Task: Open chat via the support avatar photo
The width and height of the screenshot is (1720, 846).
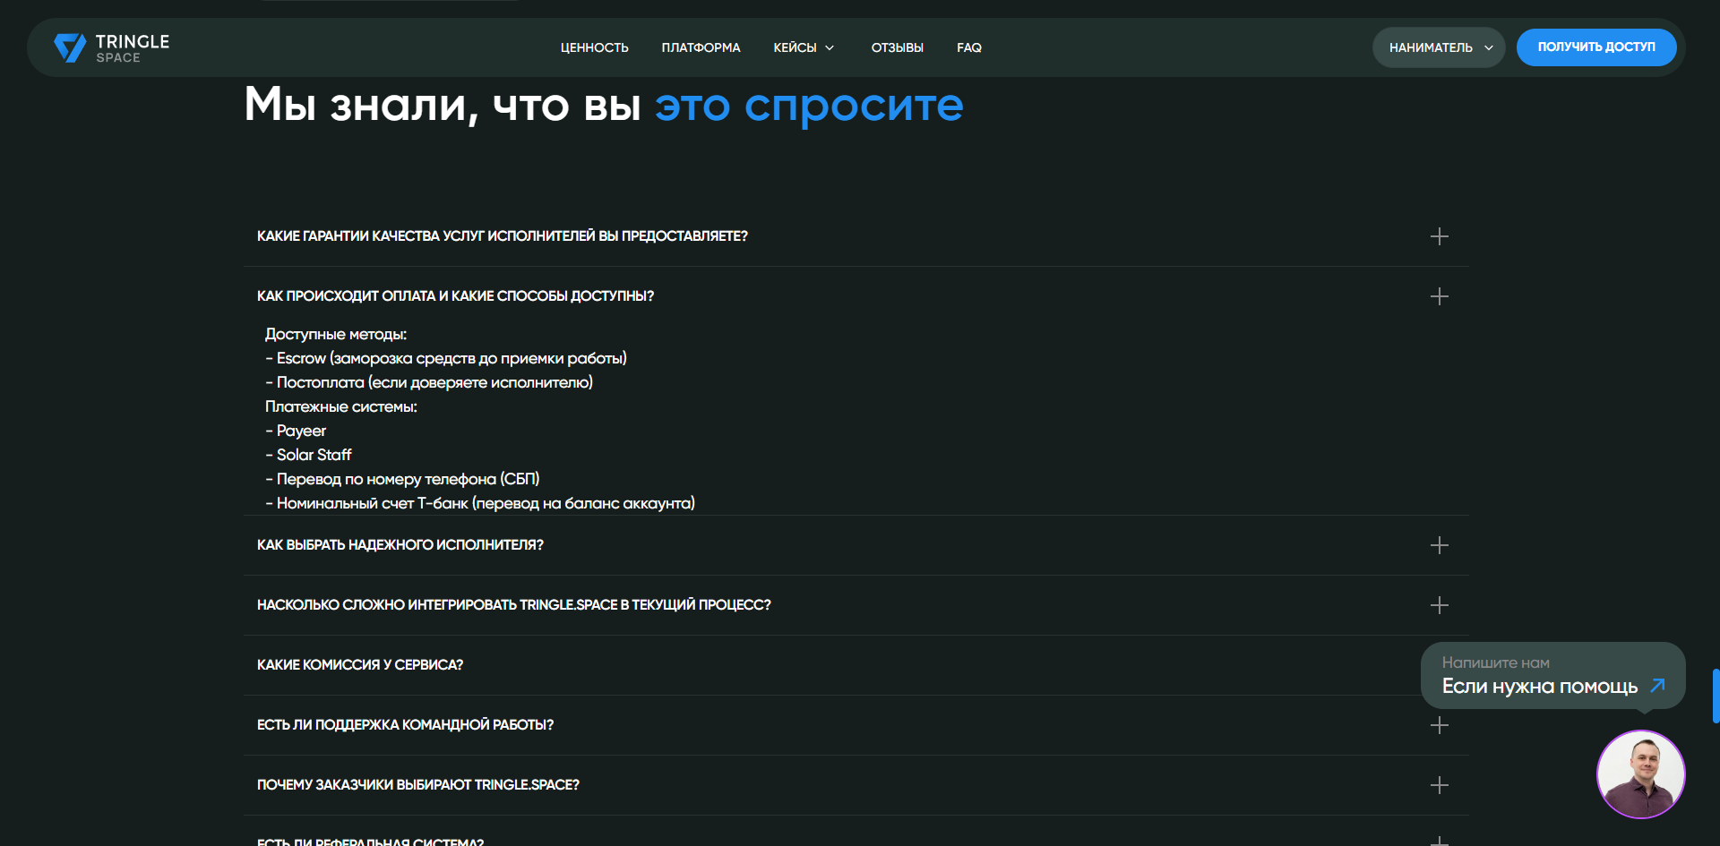Action: point(1640,774)
